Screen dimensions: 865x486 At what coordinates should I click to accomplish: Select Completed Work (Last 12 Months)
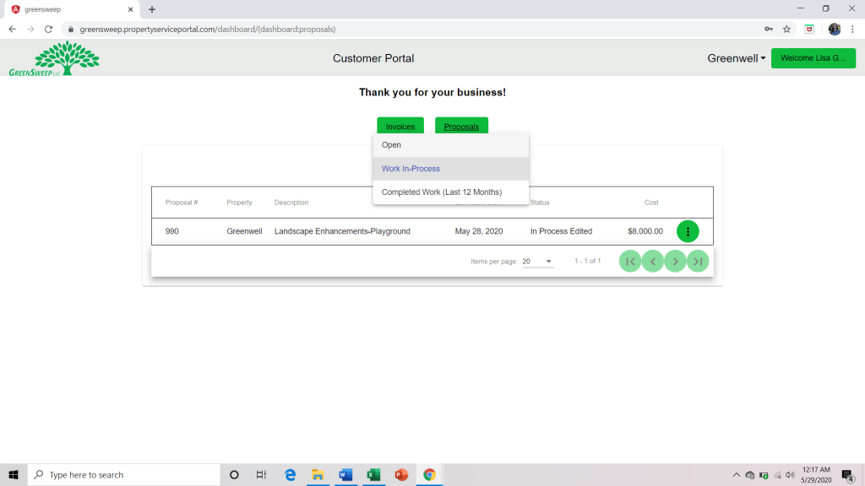pos(451,192)
